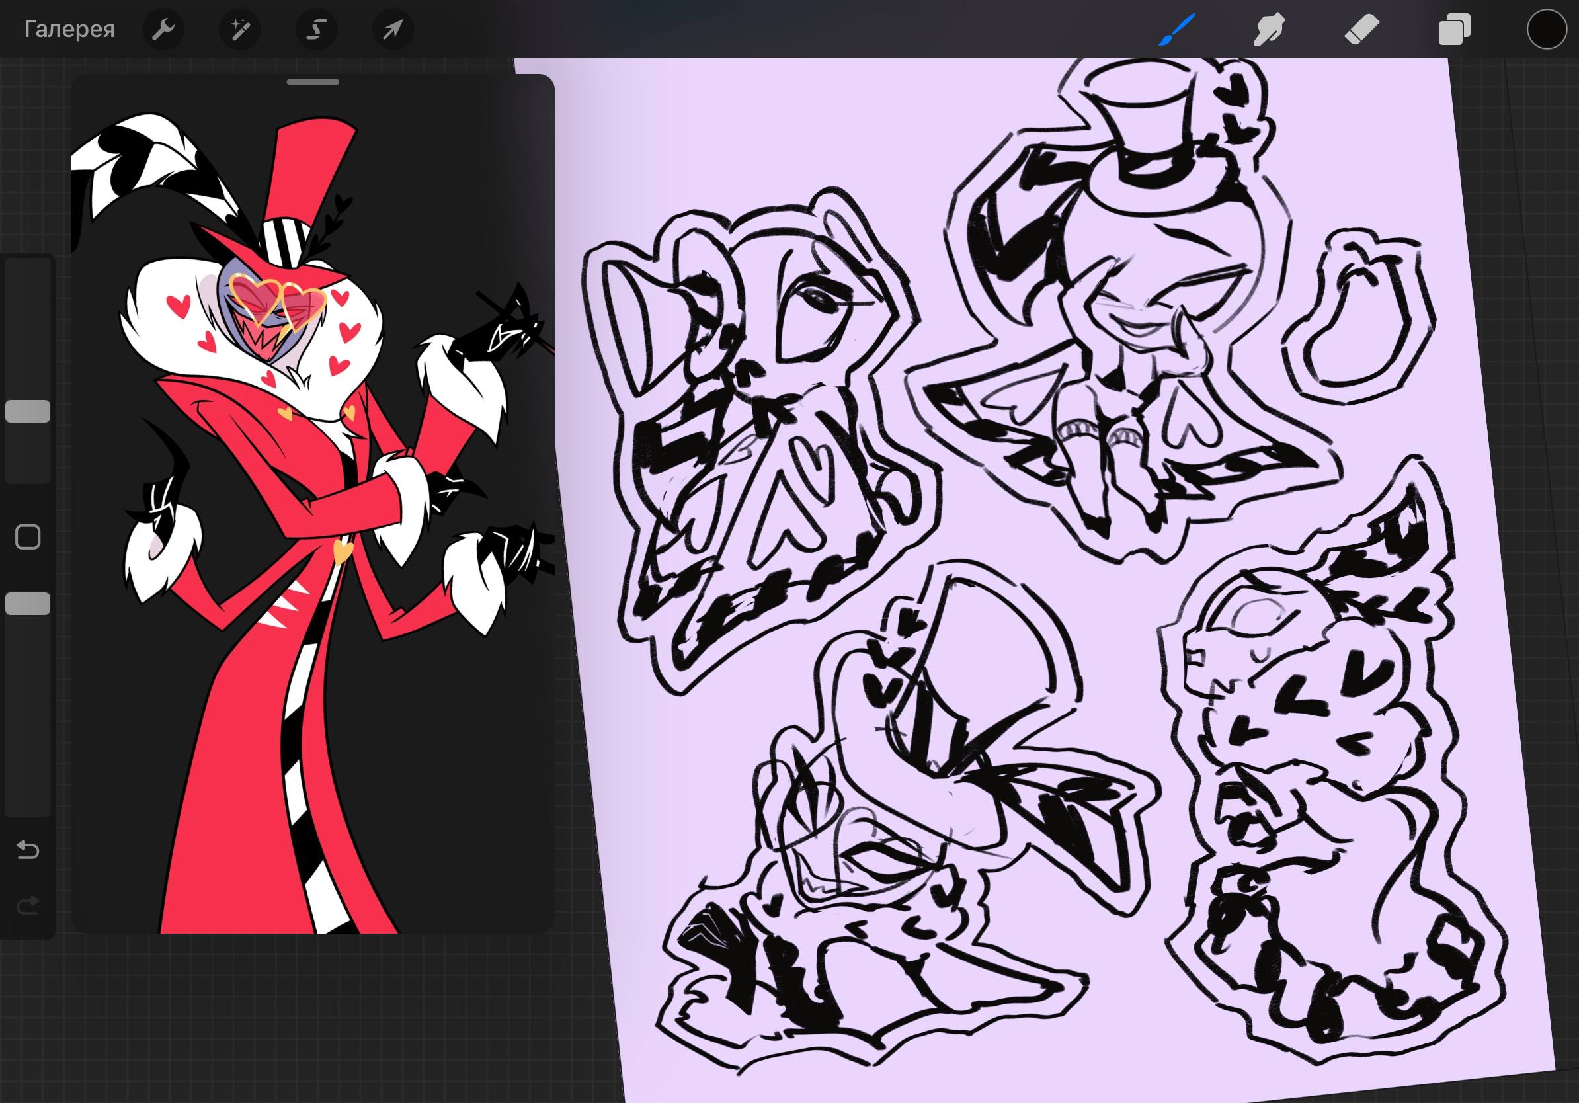The image size is (1579, 1103).
Task: Open the Галерея gallery view
Action: click(69, 30)
